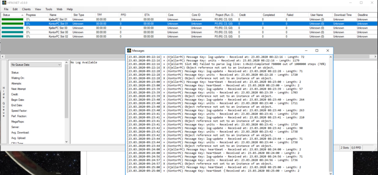Close the Messages window
378x175 pixels.
pyautogui.click(x=328, y=50)
